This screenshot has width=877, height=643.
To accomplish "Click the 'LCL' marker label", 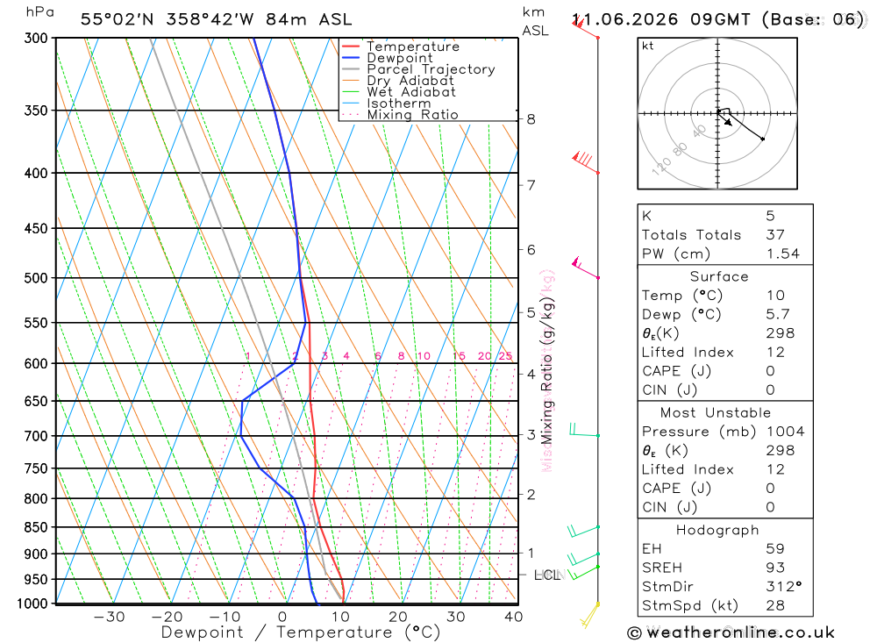I will click(x=547, y=575).
